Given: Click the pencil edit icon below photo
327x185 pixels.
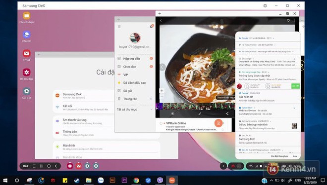Looking at the screenshot, I should [200, 113].
